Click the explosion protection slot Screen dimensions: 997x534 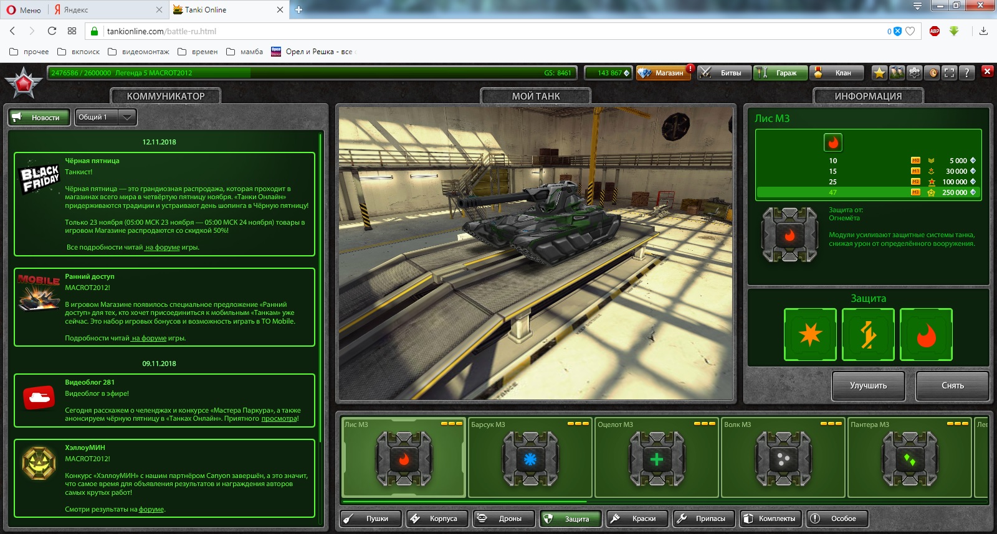810,334
